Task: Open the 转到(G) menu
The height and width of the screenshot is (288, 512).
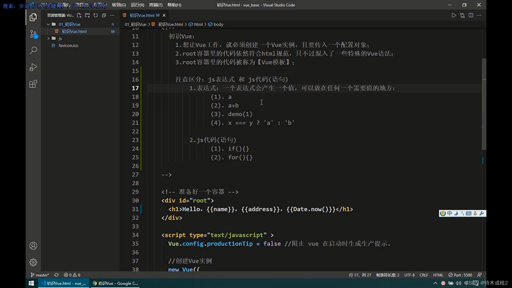Action: click(x=119, y=5)
